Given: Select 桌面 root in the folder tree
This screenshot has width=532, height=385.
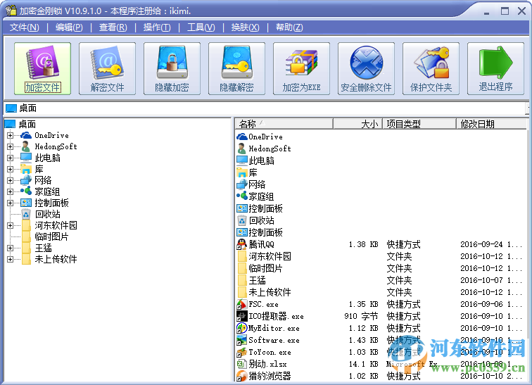Looking at the screenshot, I should [27, 124].
